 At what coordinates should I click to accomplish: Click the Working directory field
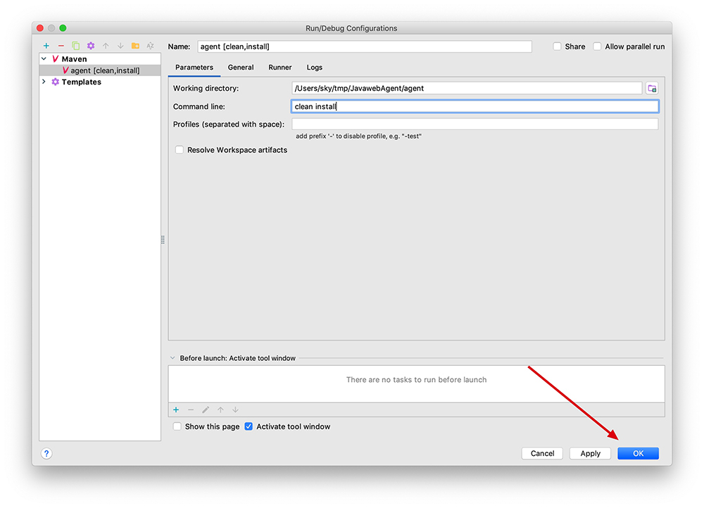pyautogui.click(x=467, y=89)
